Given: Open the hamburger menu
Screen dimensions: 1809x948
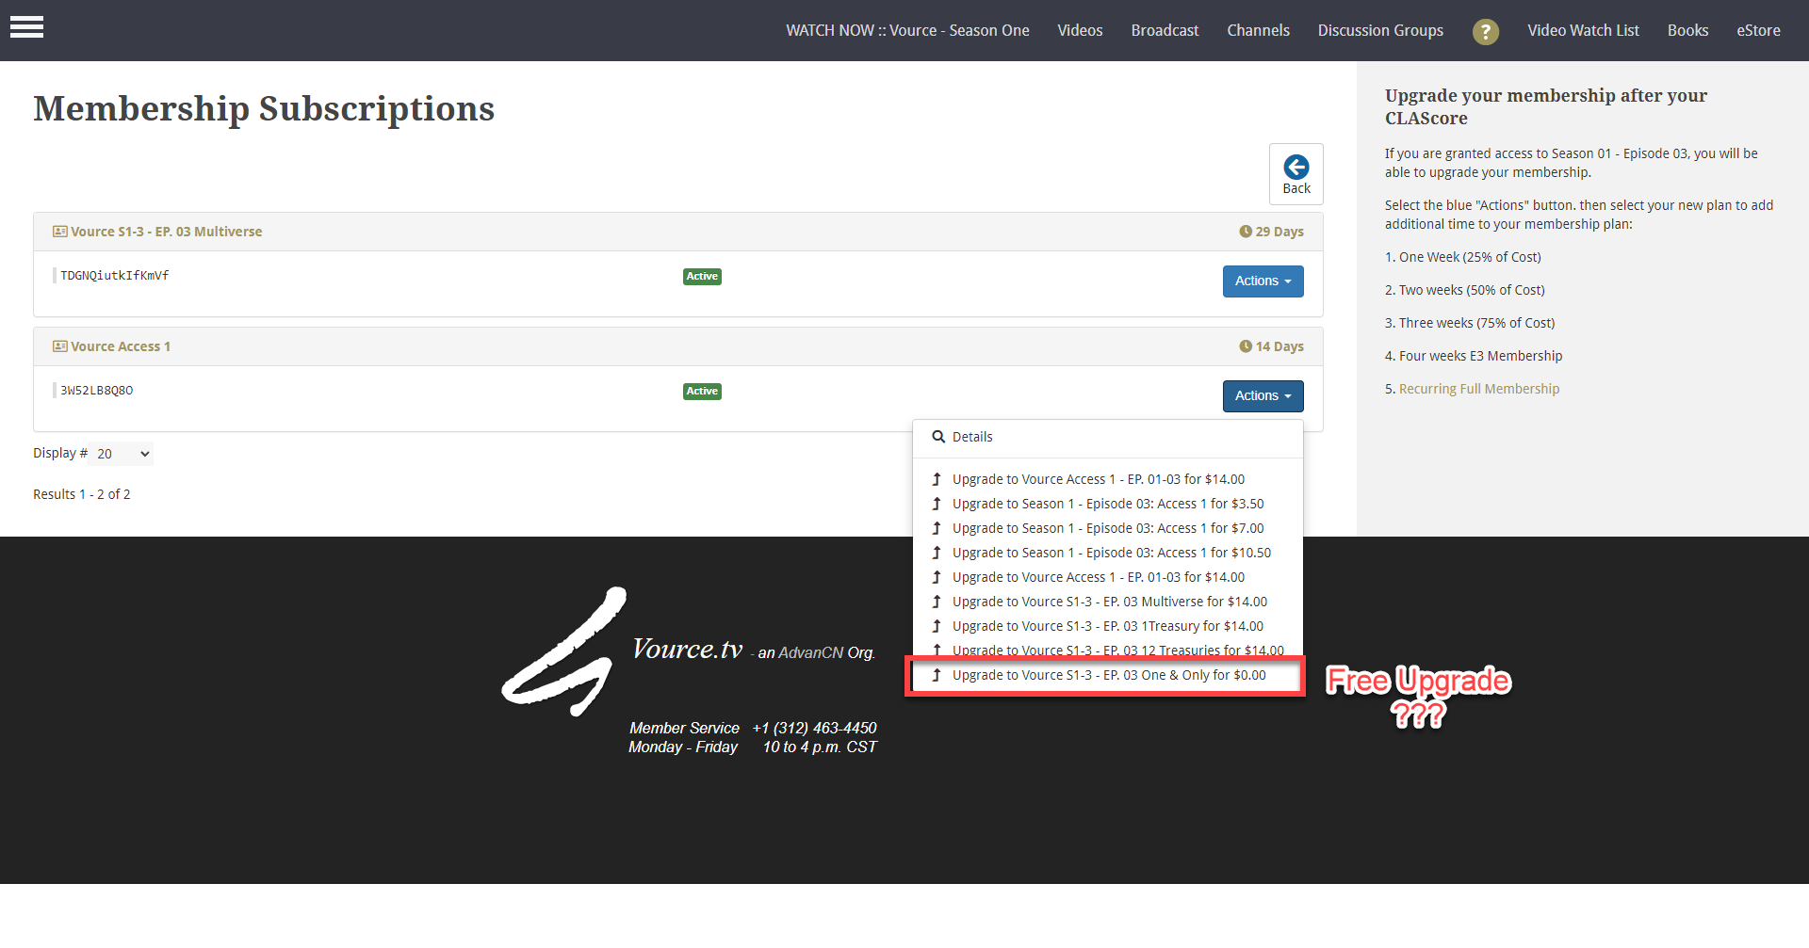Looking at the screenshot, I should pyautogui.click(x=26, y=27).
